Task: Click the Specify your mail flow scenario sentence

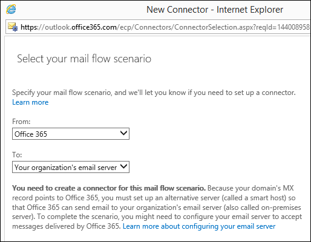Action: tap(154, 93)
